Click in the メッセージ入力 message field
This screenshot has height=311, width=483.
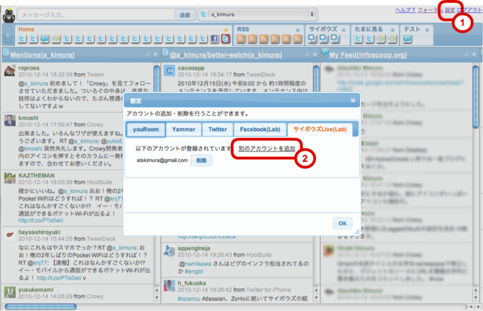(96, 14)
